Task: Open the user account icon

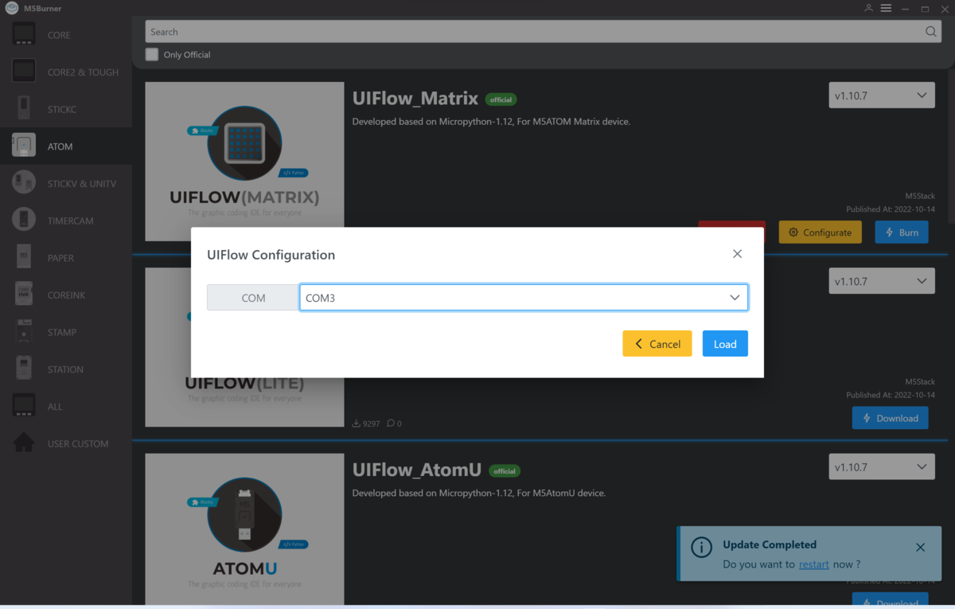Action: point(868,8)
